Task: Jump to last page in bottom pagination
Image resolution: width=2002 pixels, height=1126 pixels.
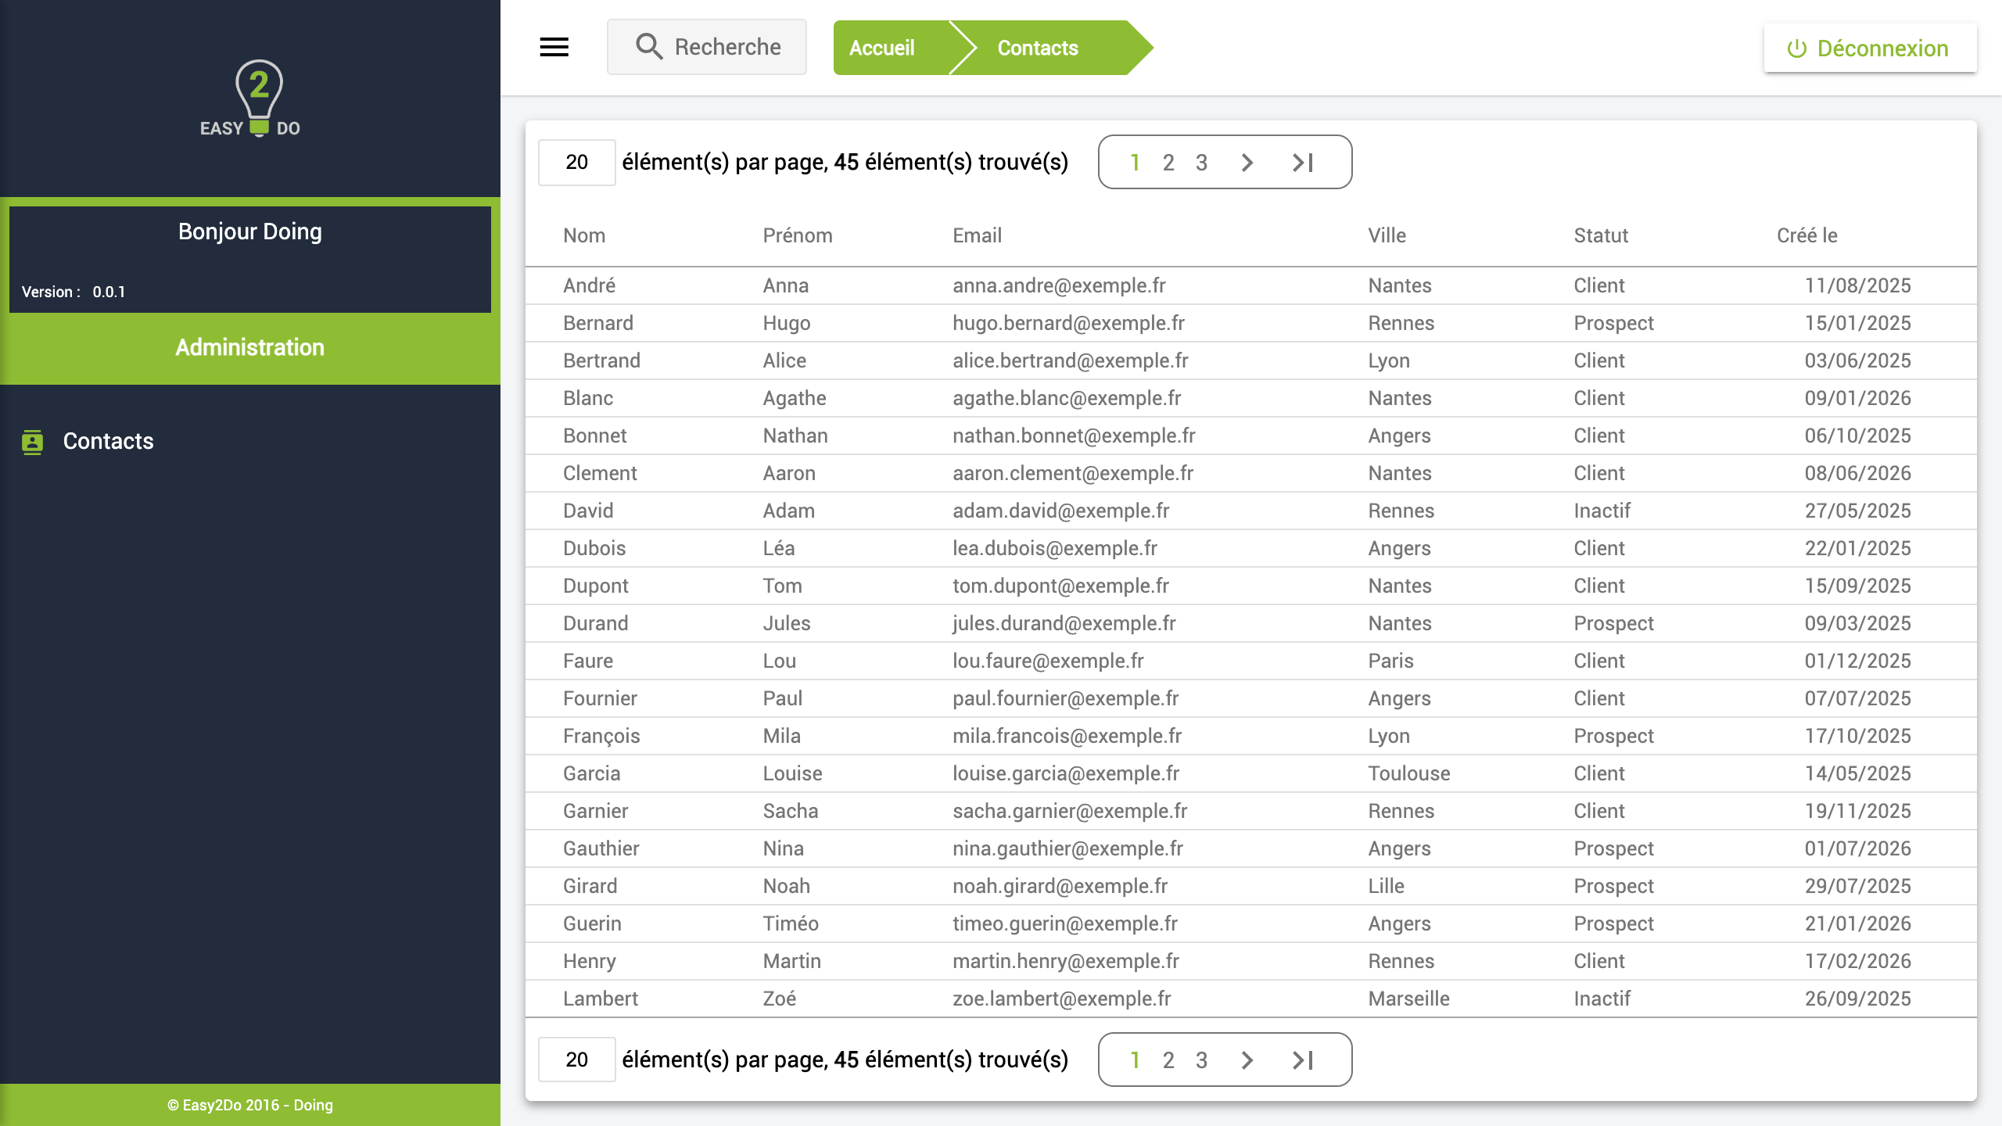Action: [1303, 1060]
